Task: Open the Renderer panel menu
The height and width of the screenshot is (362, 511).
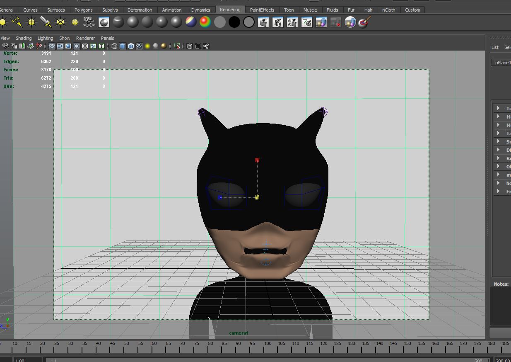Action: (85, 38)
